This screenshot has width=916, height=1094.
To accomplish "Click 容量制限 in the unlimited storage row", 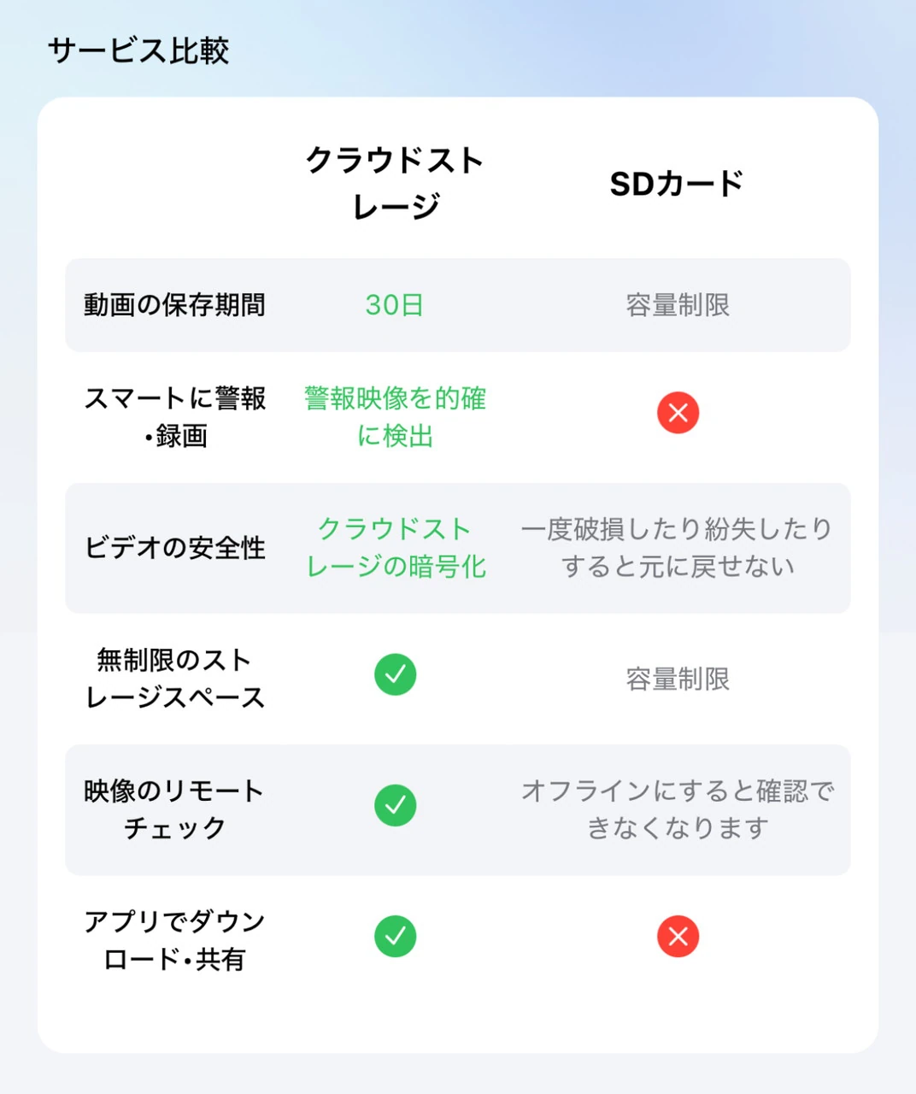I will point(678,679).
